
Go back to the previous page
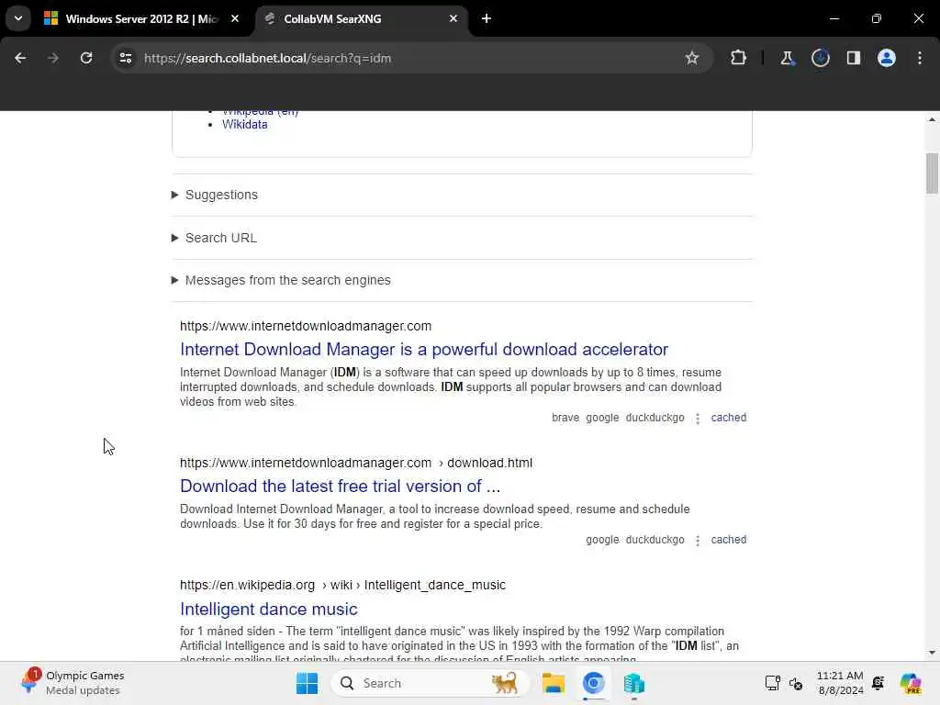pyautogui.click(x=20, y=58)
